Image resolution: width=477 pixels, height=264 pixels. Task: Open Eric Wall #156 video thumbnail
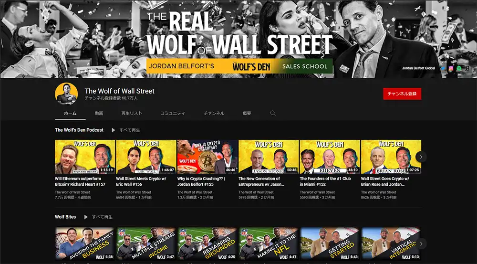[x=146, y=157]
